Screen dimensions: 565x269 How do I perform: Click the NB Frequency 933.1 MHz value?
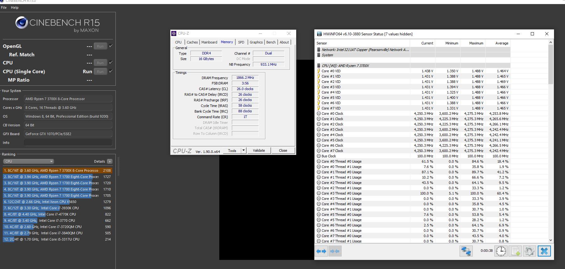(x=269, y=64)
